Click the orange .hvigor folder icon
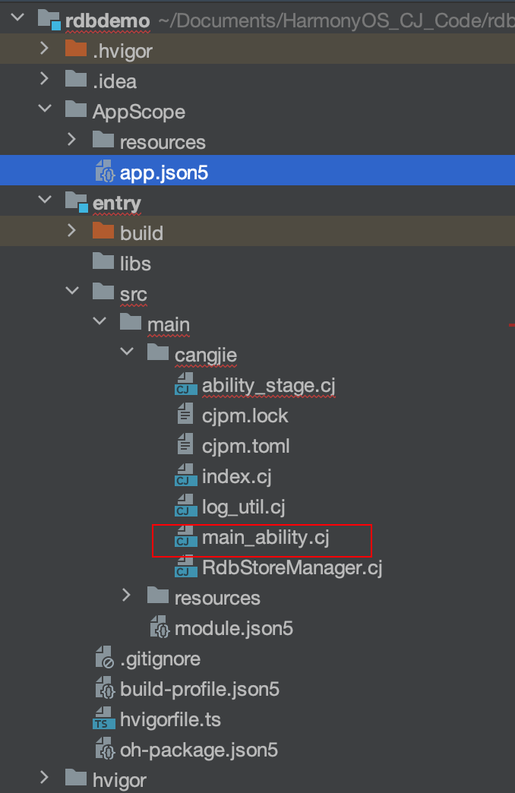515x793 pixels. pyautogui.click(x=76, y=51)
